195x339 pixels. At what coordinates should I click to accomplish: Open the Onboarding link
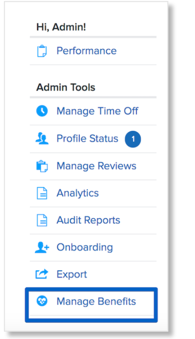84,248
